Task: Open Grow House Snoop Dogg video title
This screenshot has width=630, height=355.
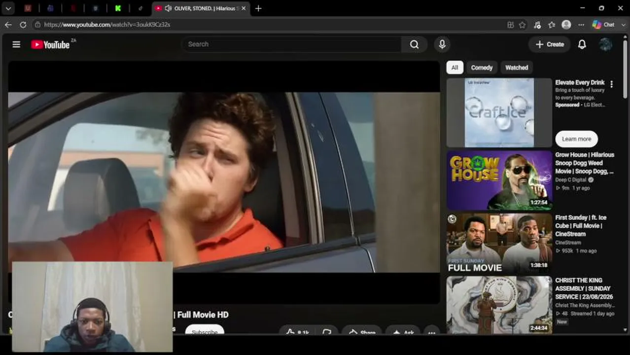Action: click(585, 163)
